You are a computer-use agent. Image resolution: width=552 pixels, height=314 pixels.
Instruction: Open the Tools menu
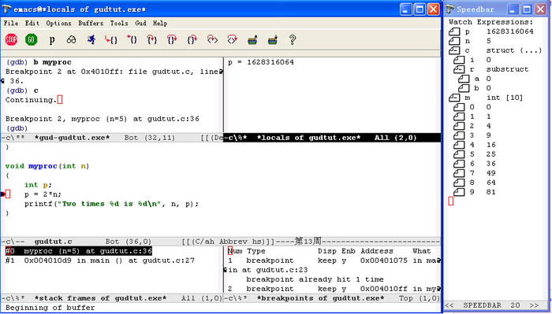point(119,23)
